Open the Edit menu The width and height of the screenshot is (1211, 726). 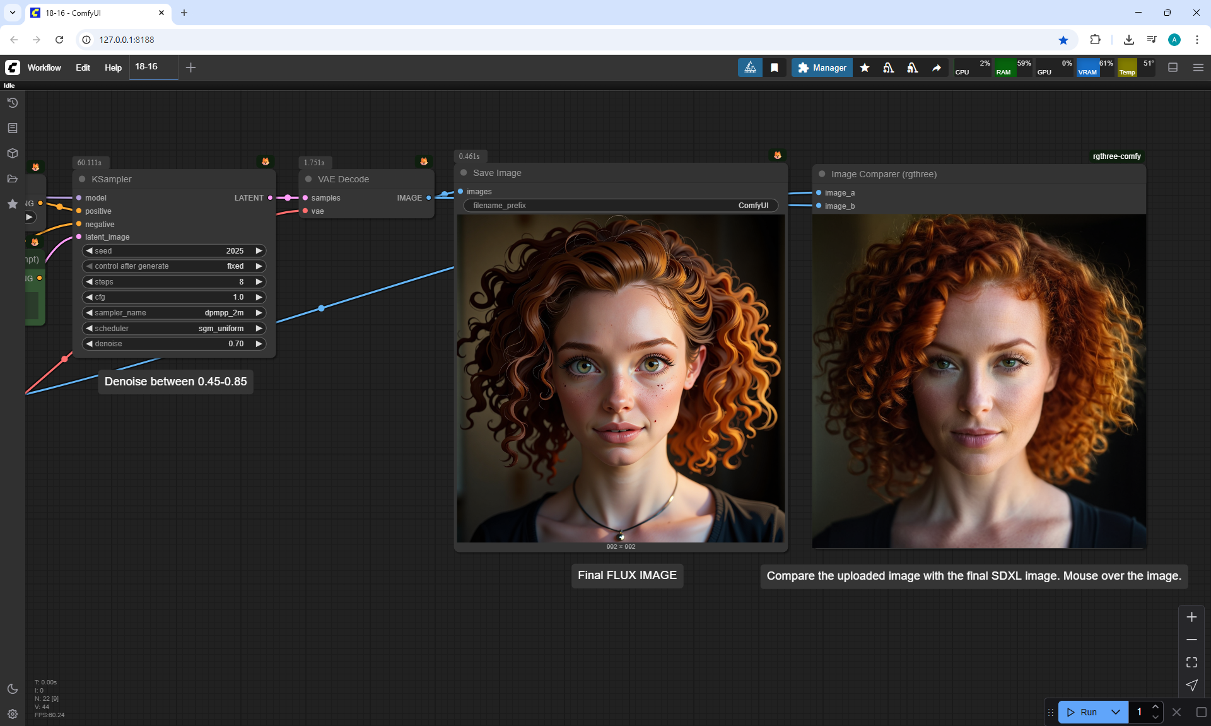(x=83, y=67)
